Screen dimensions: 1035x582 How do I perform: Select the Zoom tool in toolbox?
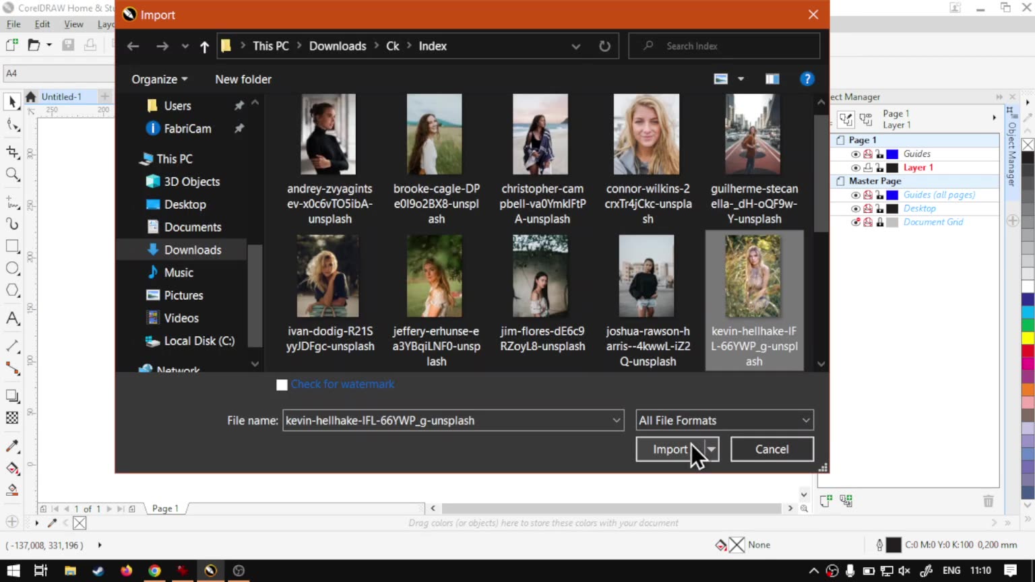12,174
